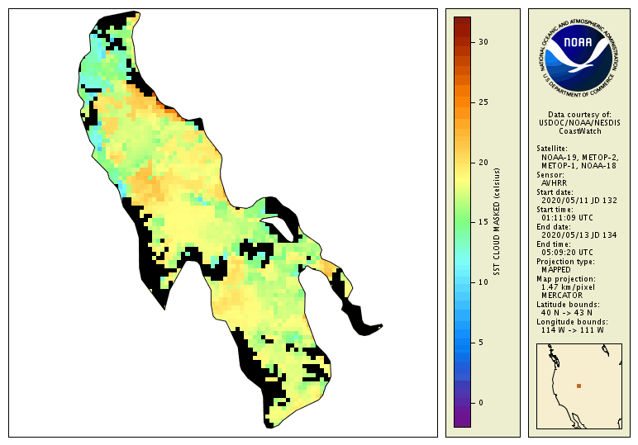Click the 25 tick label on the color scale
638x445 pixels.
pos(483,102)
